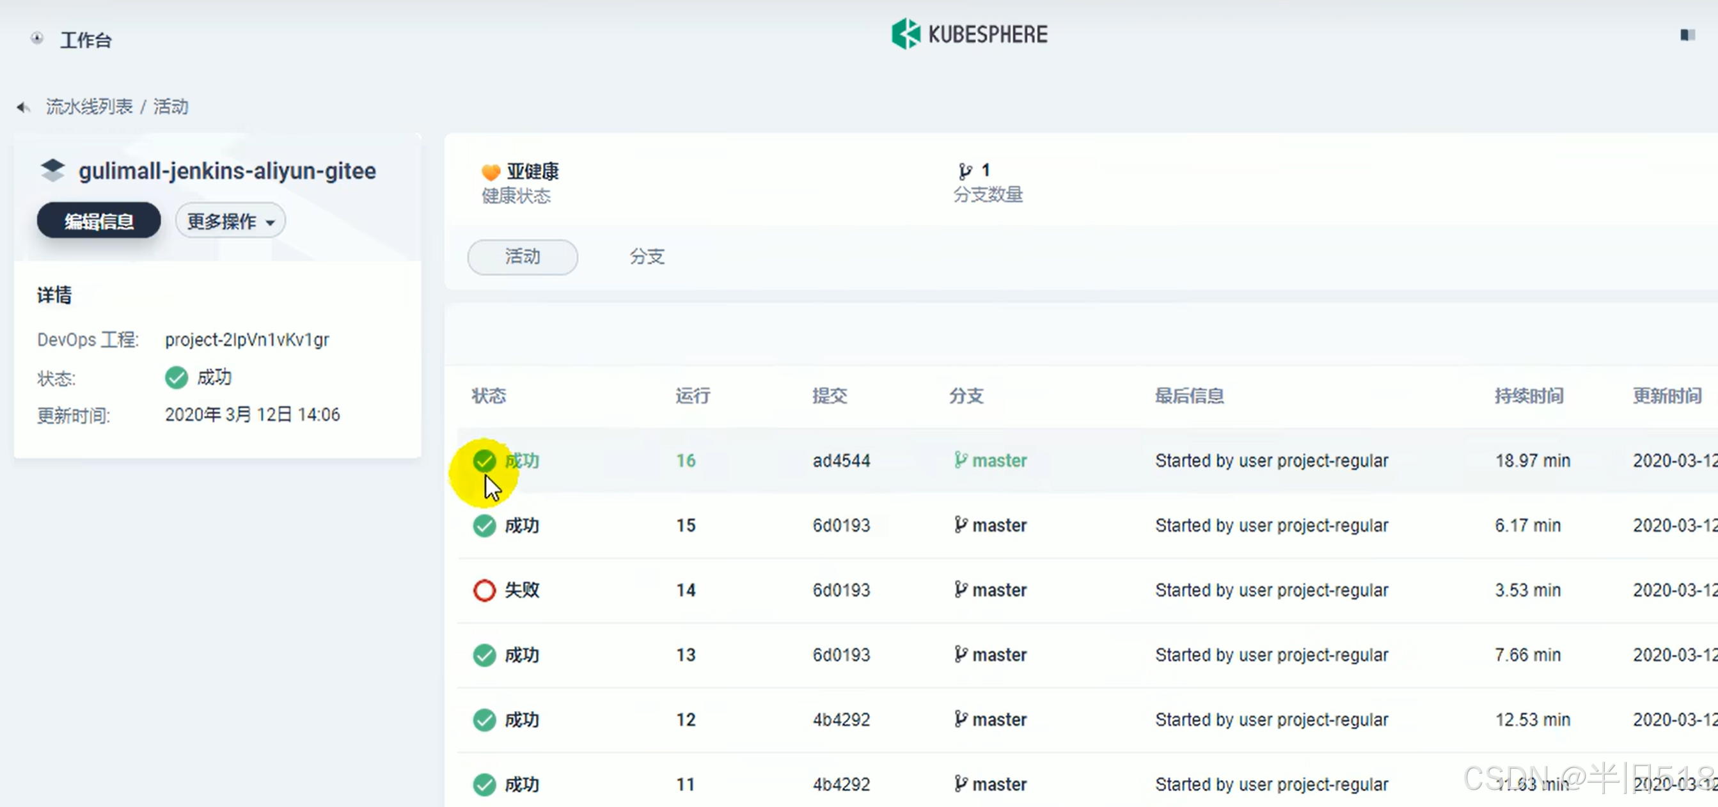Viewport: 1718px width, 807px height.
Task: Switch to the 分支 tab
Action: click(647, 257)
